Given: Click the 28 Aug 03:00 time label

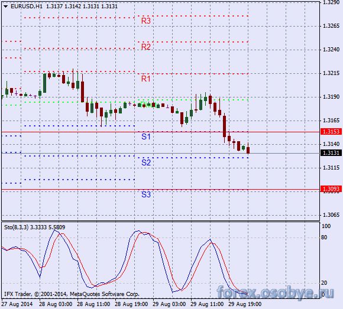Looking at the screenshot, I should click(56, 304).
